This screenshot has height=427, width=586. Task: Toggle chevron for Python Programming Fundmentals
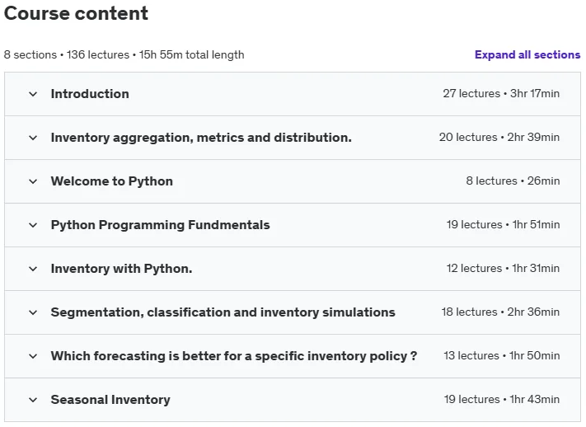click(33, 225)
